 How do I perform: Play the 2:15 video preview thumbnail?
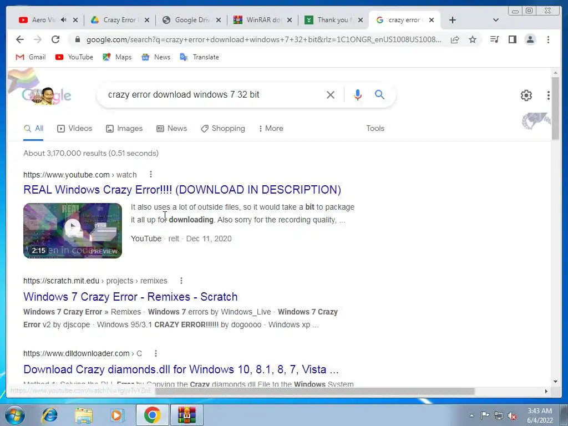(73, 231)
